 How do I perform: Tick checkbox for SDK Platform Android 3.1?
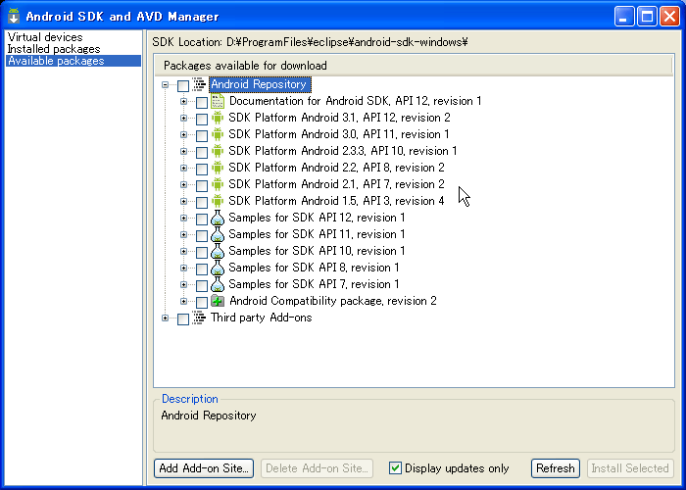(201, 119)
